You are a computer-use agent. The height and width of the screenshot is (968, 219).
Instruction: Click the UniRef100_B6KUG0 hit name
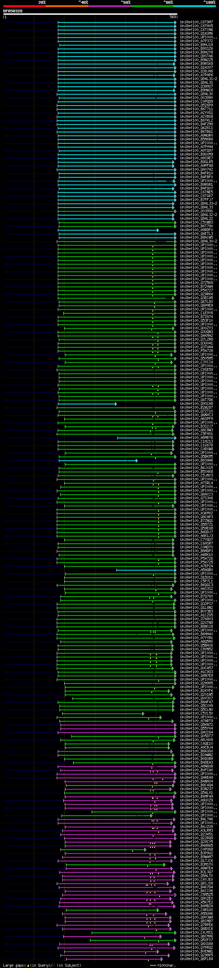point(196,751)
